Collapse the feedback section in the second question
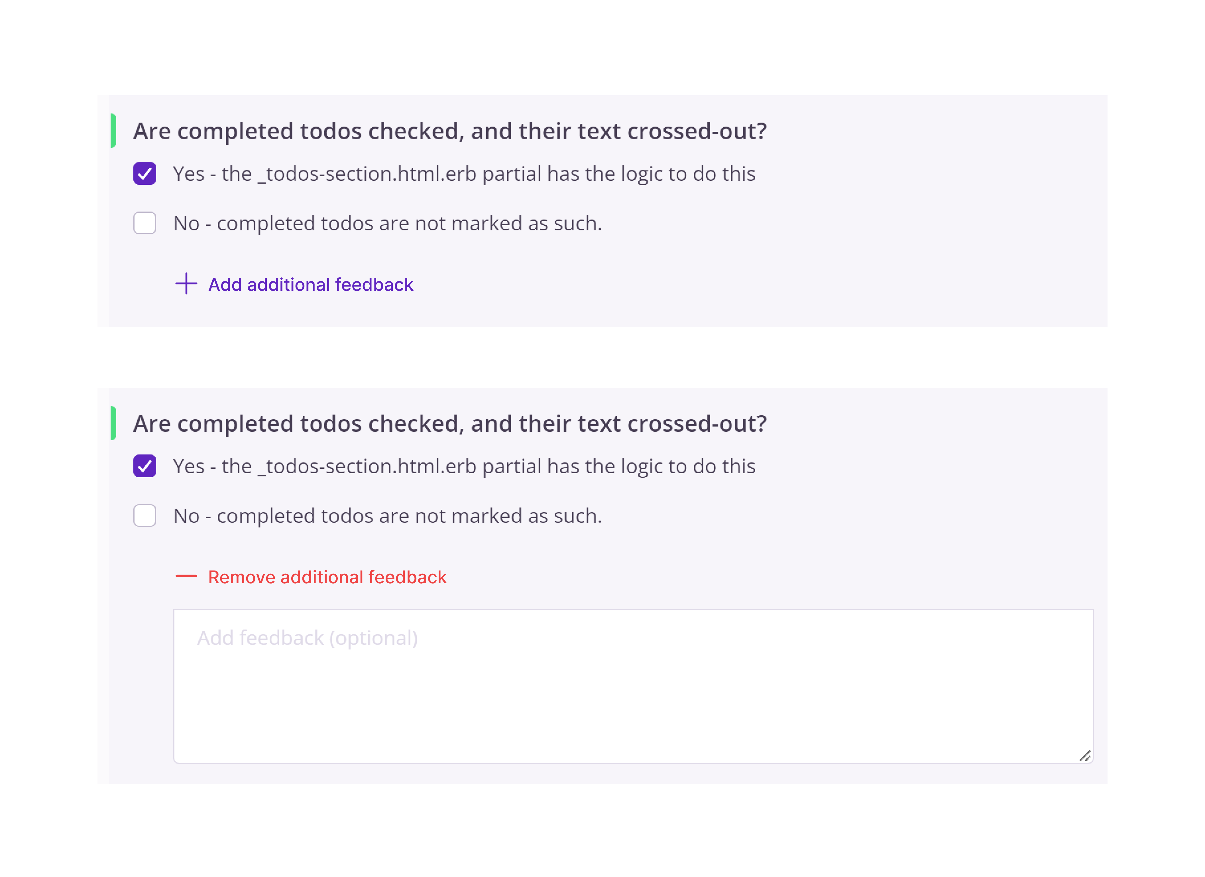The height and width of the screenshot is (877, 1205). [x=327, y=576]
